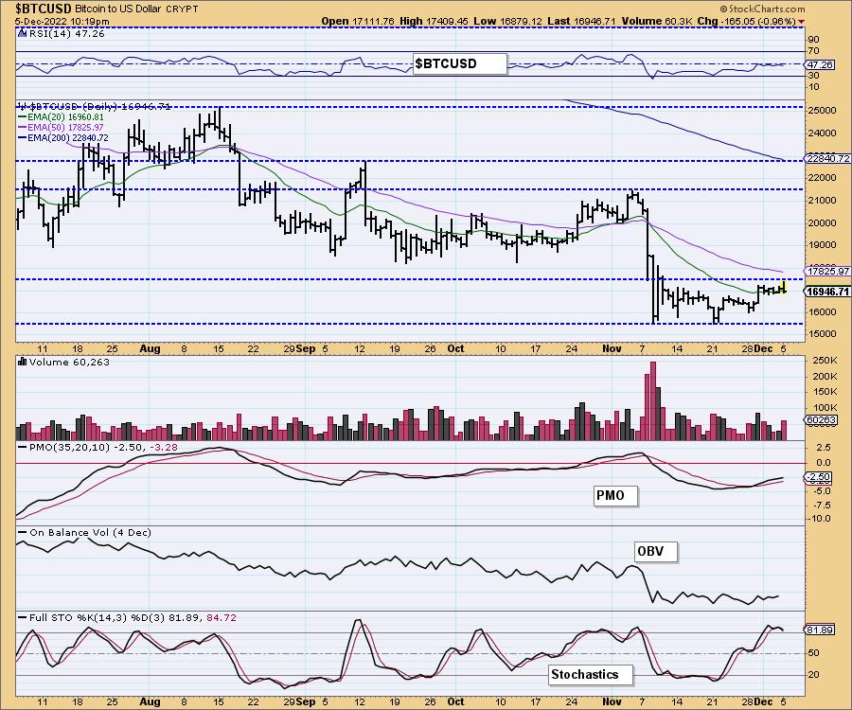The height and width of the screenshot is (710, 852).
Task: Click the 22840.72 price axis tag
Action: (826, 159)
